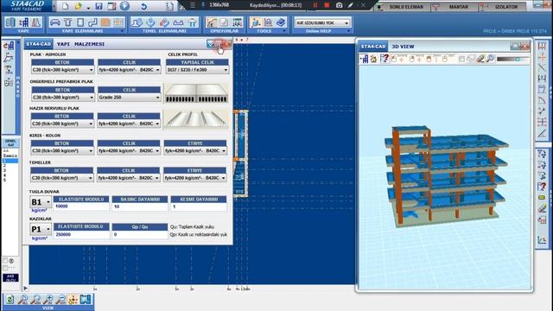Select Zemin floor in floor list

click(10, 155)
